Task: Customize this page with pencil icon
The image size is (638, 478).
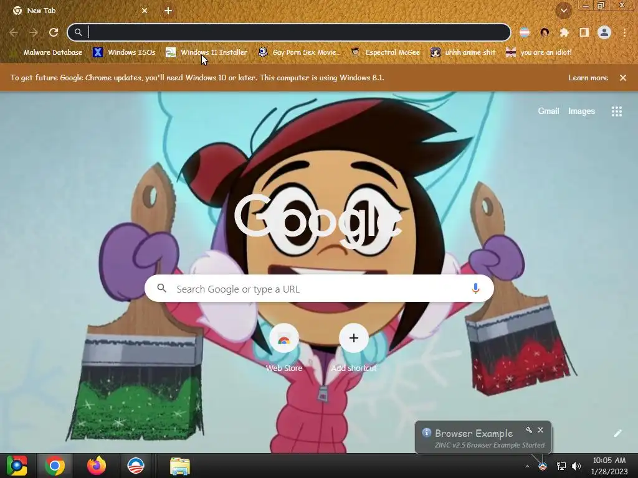Action: [617, 433]
